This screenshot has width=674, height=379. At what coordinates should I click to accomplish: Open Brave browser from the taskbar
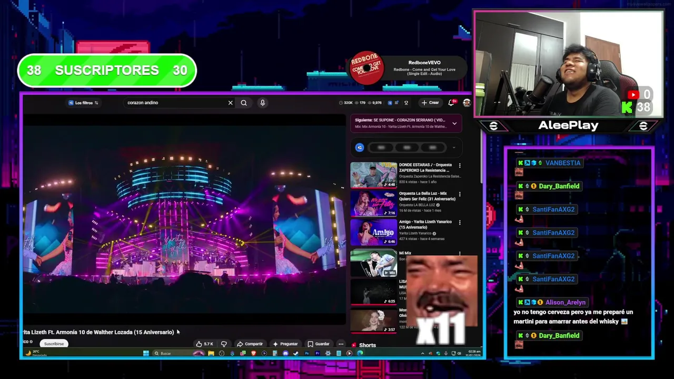point(254,353)
